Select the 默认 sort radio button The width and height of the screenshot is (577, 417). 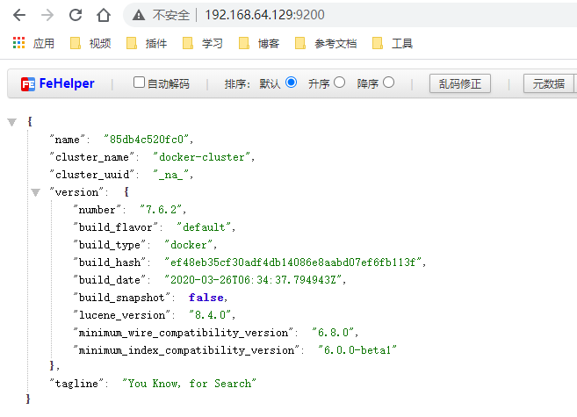pyautogui.click(x=291, y=83)
